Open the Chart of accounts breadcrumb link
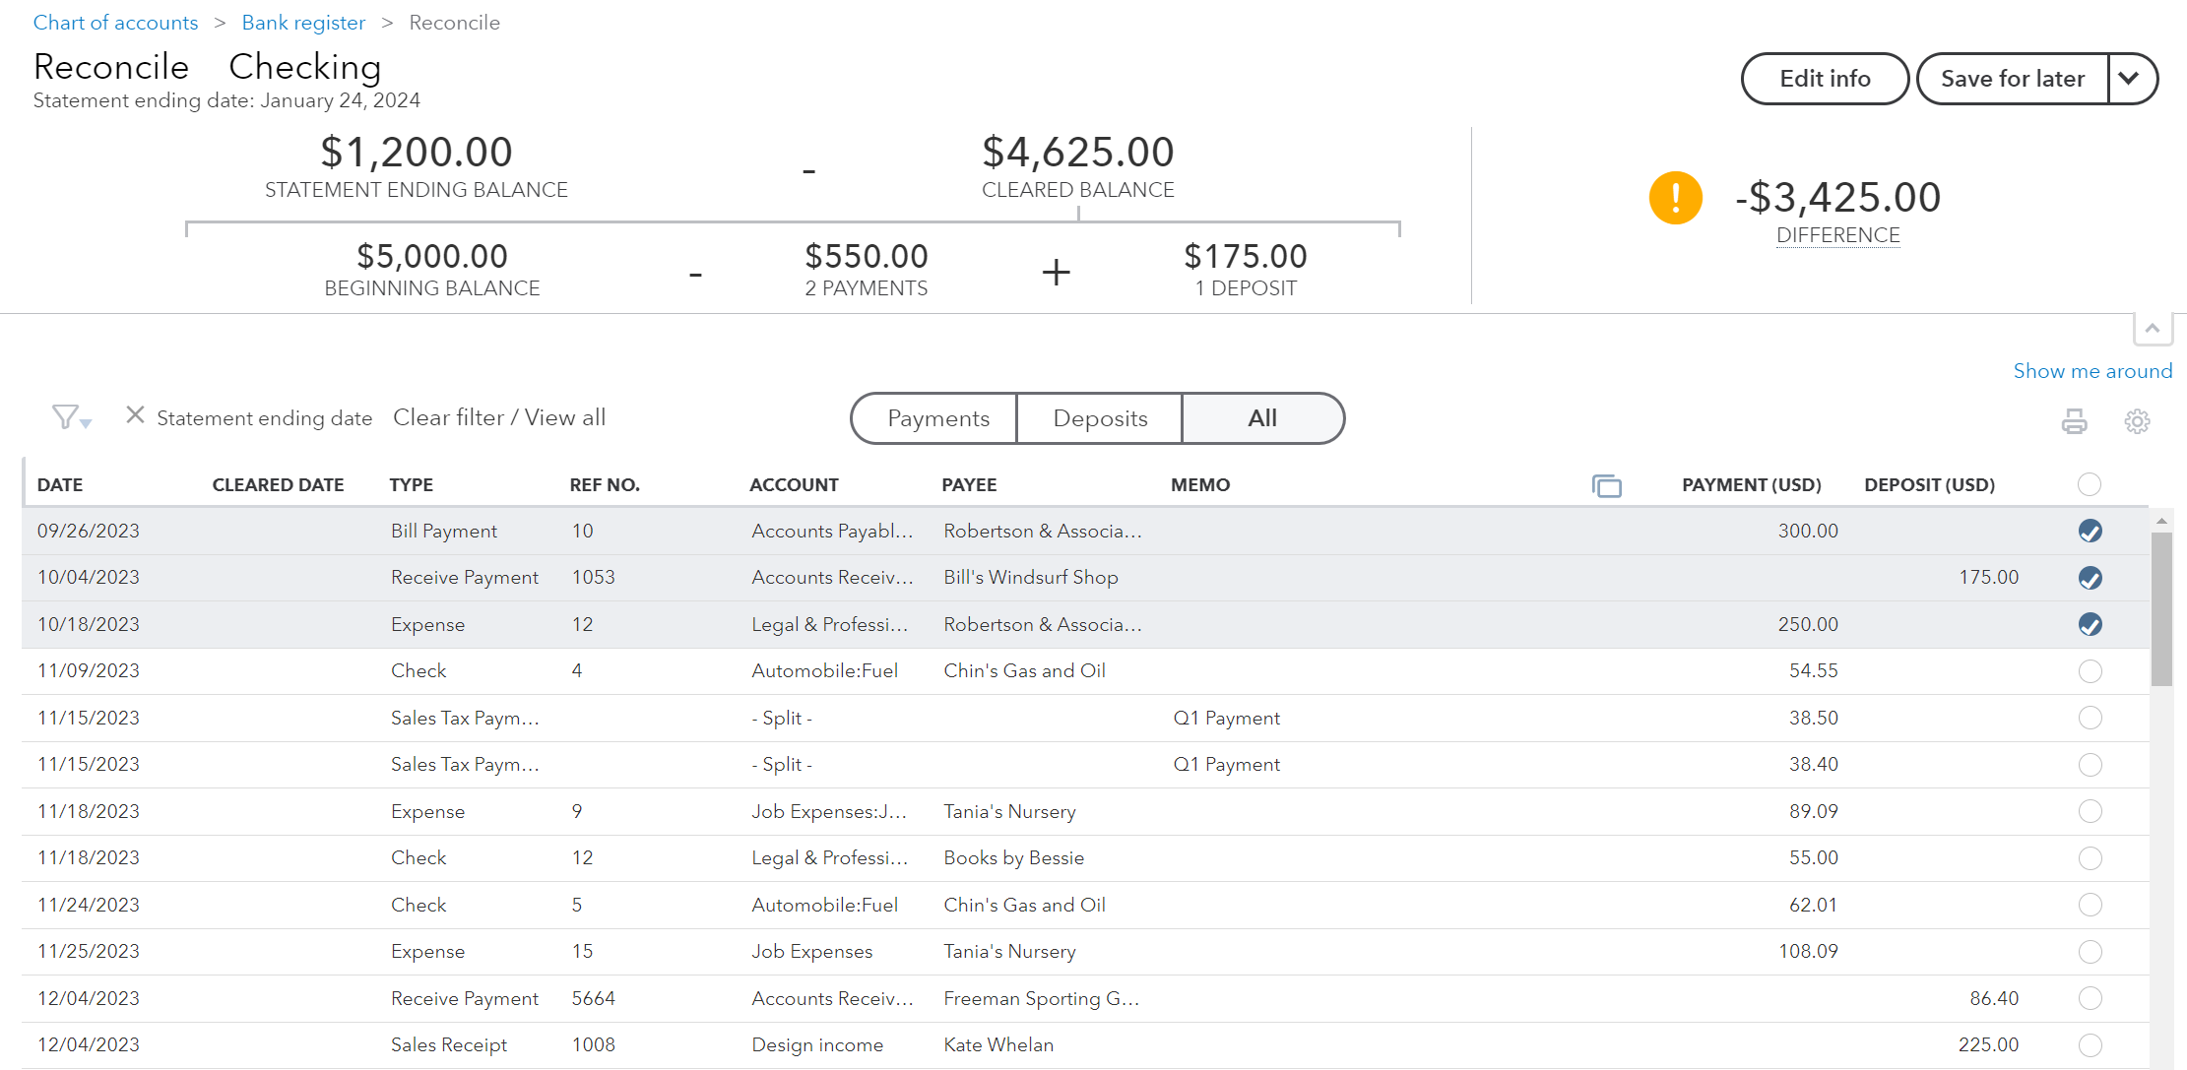 click(x=115, y=22)
